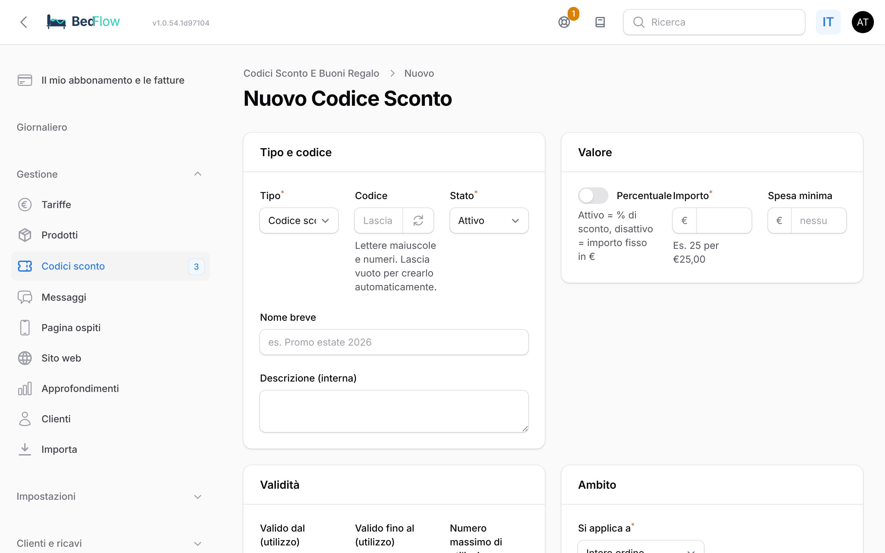This screenshot has height=553, width=885.
Task: Open the Stato dropdown showing Attivo
Action: tap(489, 221)
